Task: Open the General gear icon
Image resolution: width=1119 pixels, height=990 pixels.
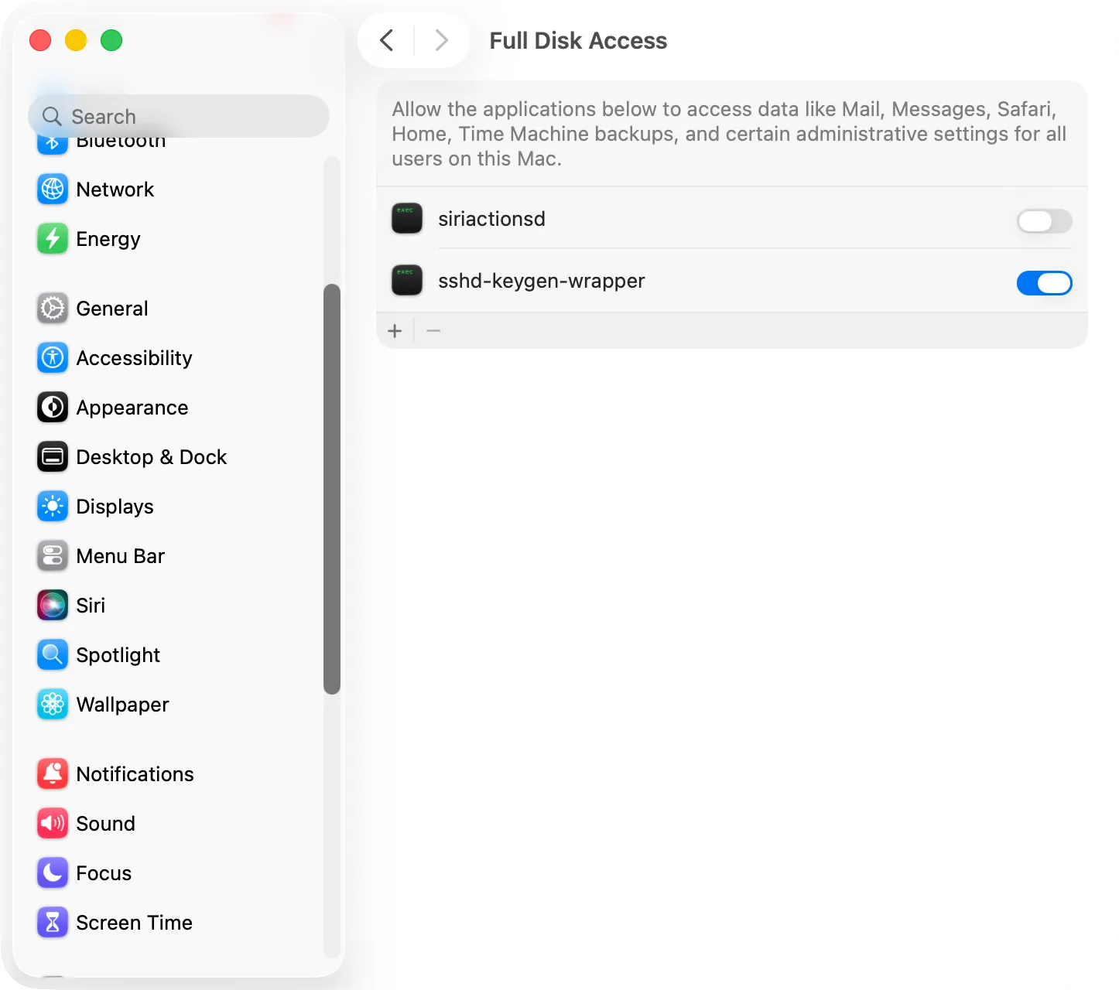Action: (53, 309)
